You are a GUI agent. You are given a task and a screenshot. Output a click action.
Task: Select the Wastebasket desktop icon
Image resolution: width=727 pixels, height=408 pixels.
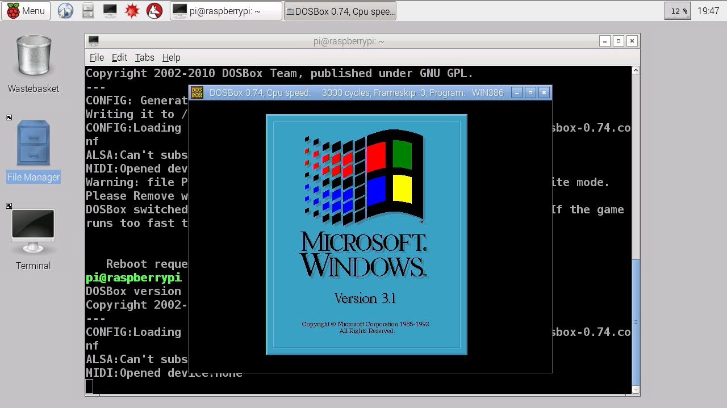point(34,64)
